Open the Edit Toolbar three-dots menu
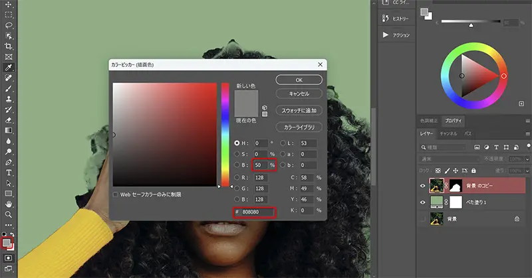The width and height of the screenshot is (532, 278). [9, 225]
